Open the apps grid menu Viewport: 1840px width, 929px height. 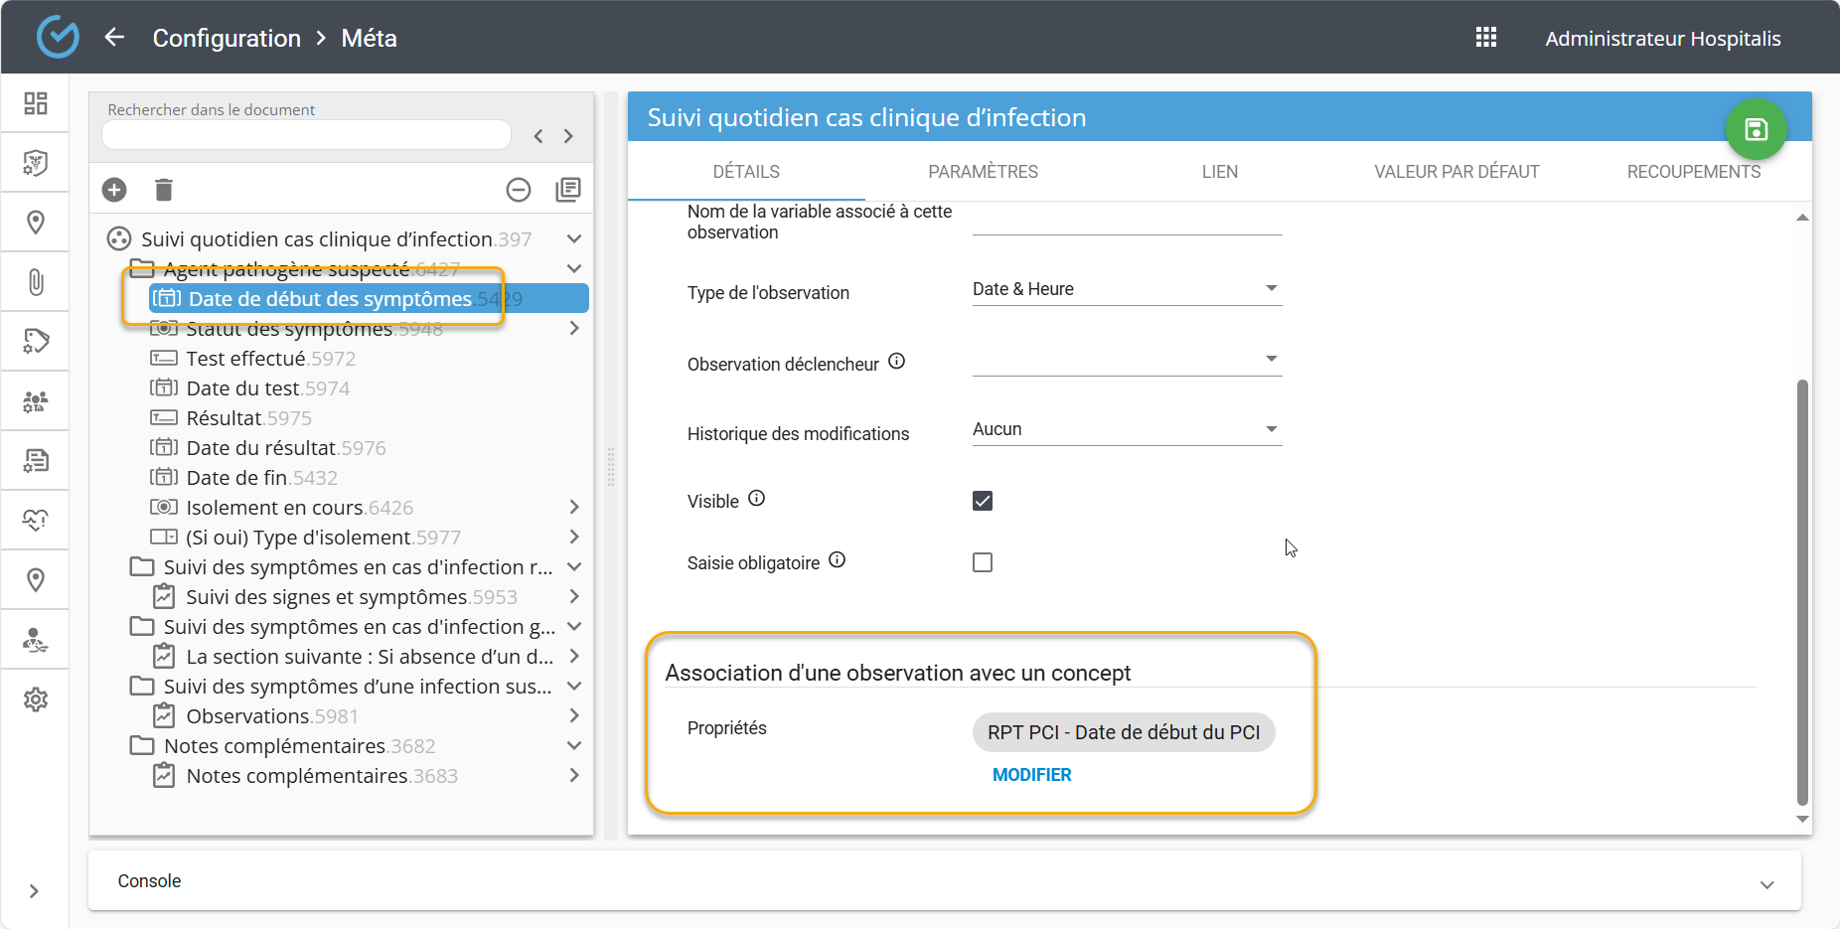tap(1485, 38)
